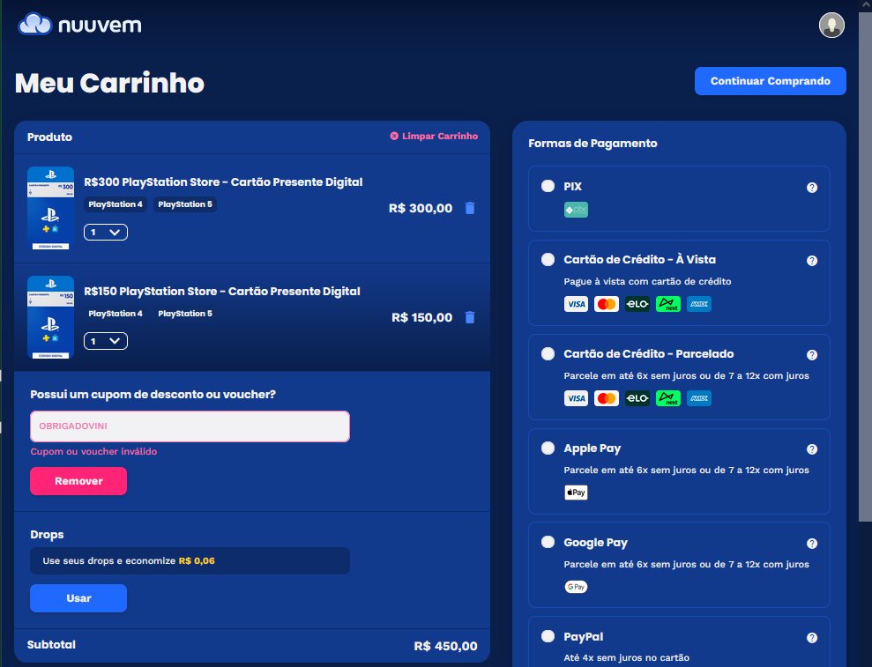Open the Google Pay help icon
Screen dimensions: 872x667
[812, 544]
